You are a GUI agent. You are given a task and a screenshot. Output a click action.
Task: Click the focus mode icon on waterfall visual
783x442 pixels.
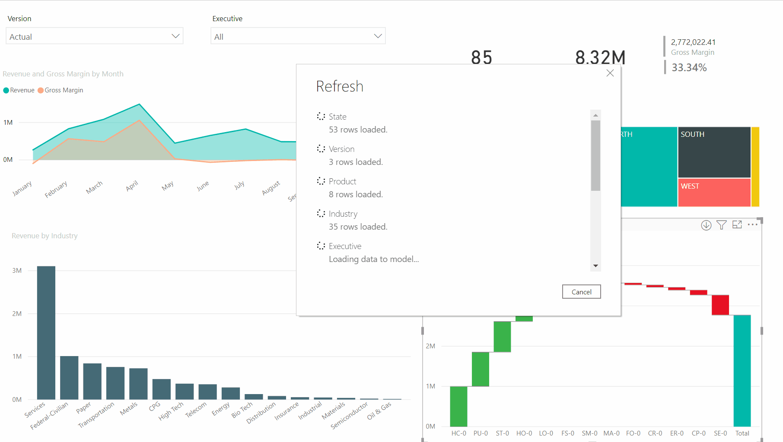point(737,225)
